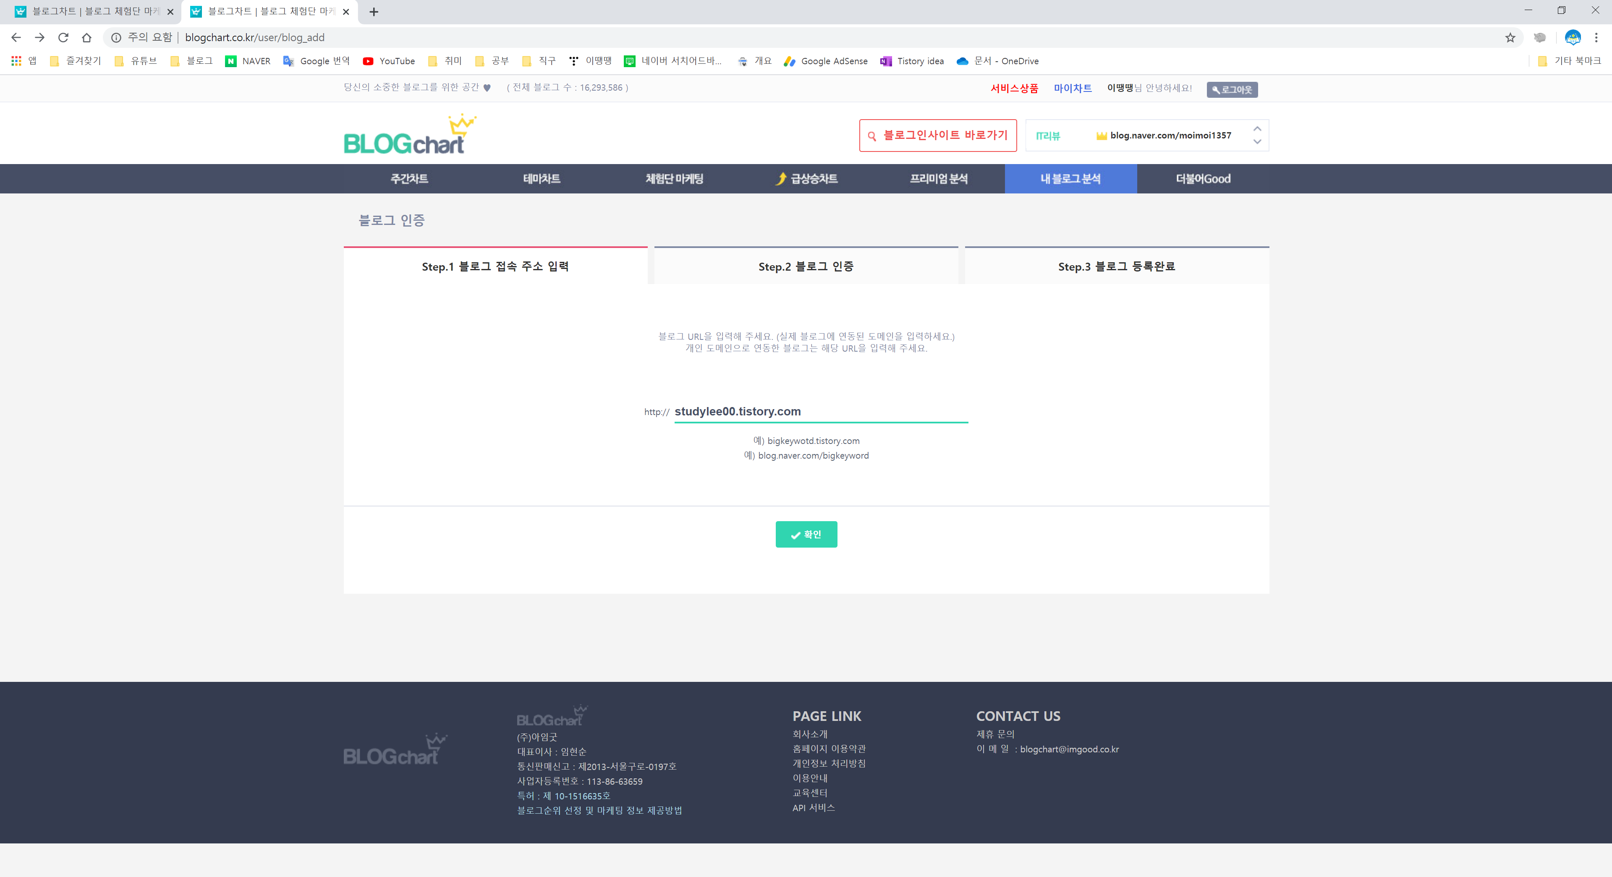
Task: Expand the 기타 북마크 folder
Action: point(1569,61)
